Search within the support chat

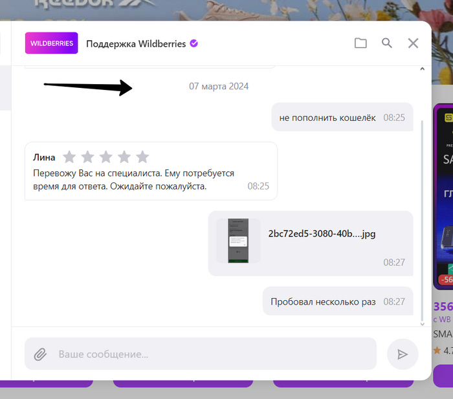click(x=387, y=43)
